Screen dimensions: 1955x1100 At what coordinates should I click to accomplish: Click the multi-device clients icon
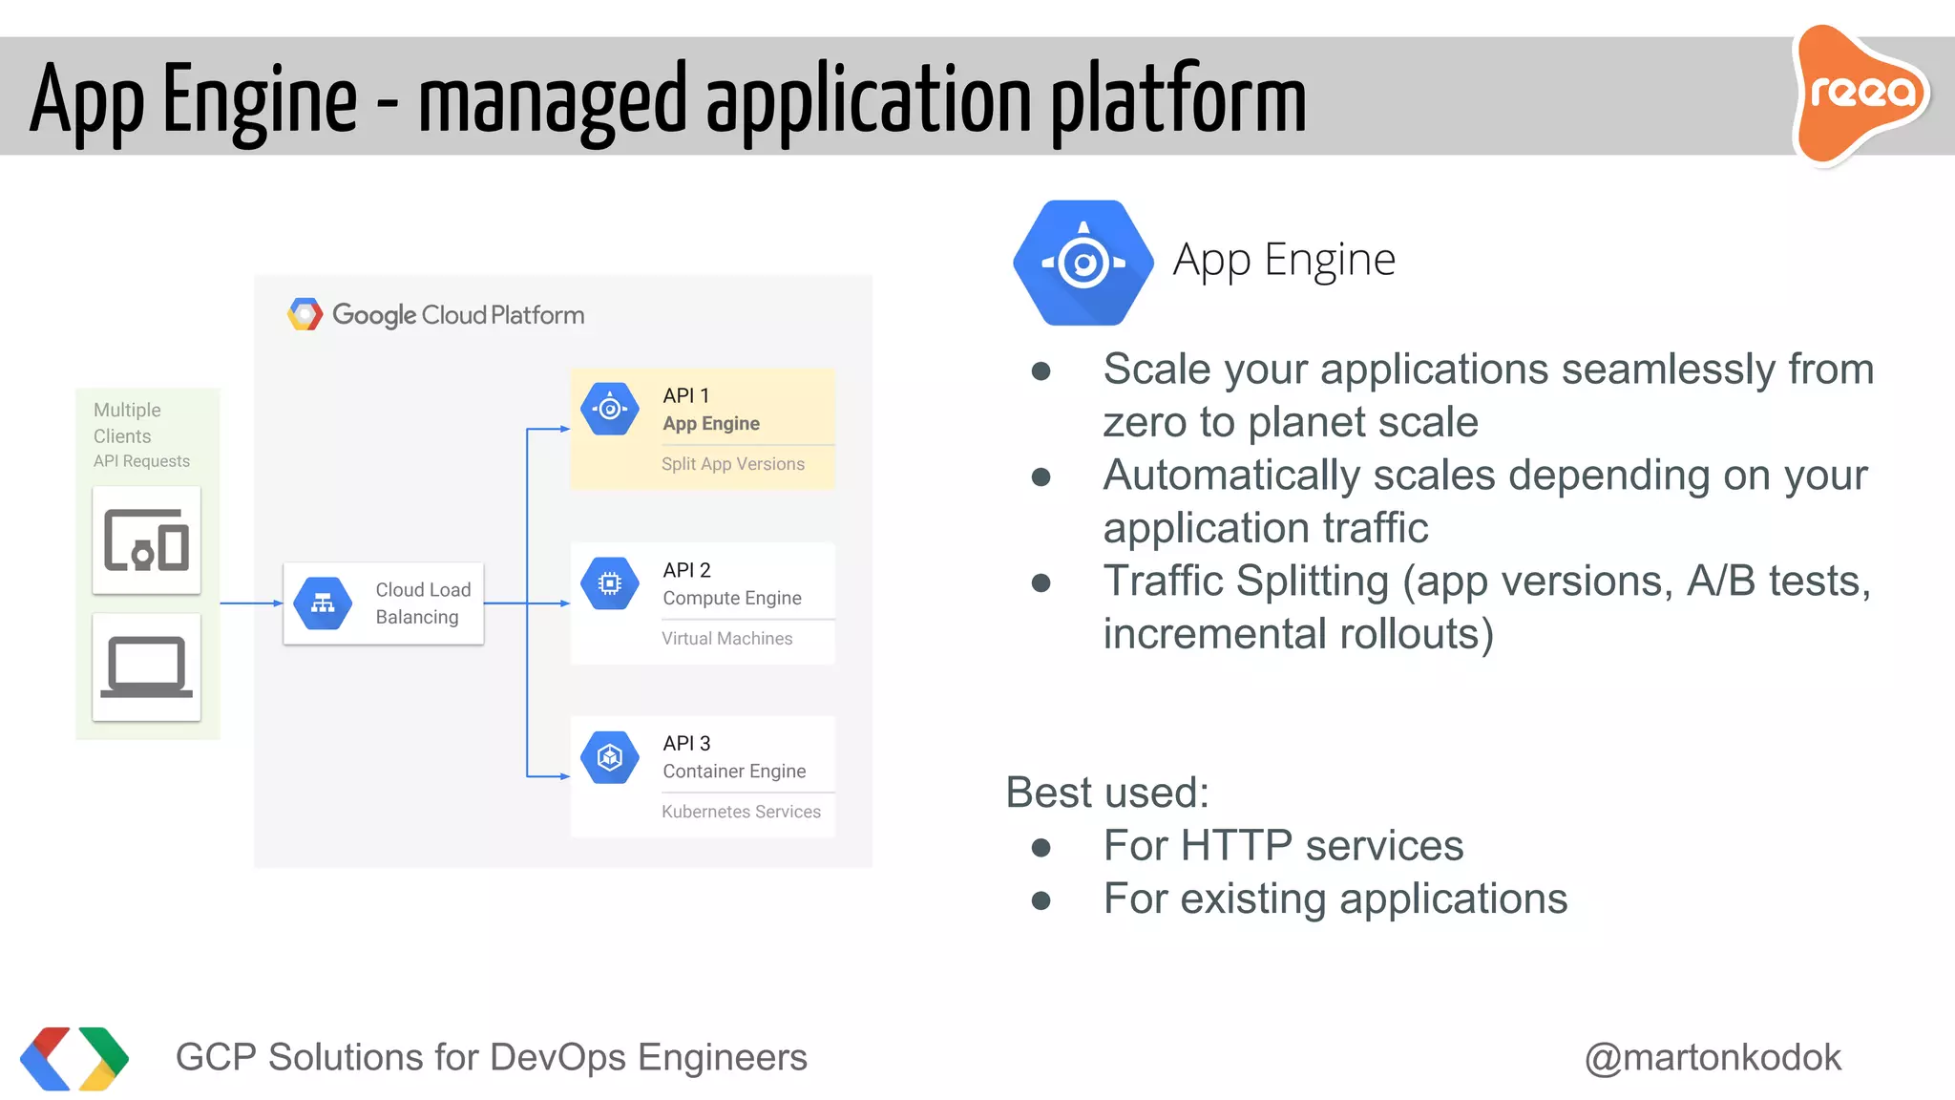(146, 540)
